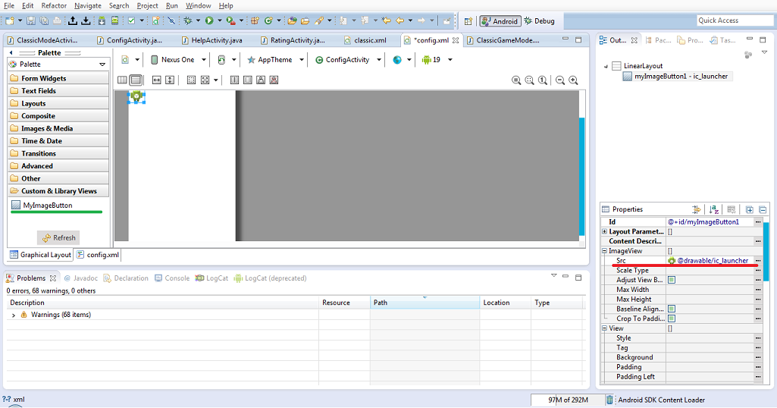
Task: Click the open folder icon in main toolbar
Action: click(305, 20)
